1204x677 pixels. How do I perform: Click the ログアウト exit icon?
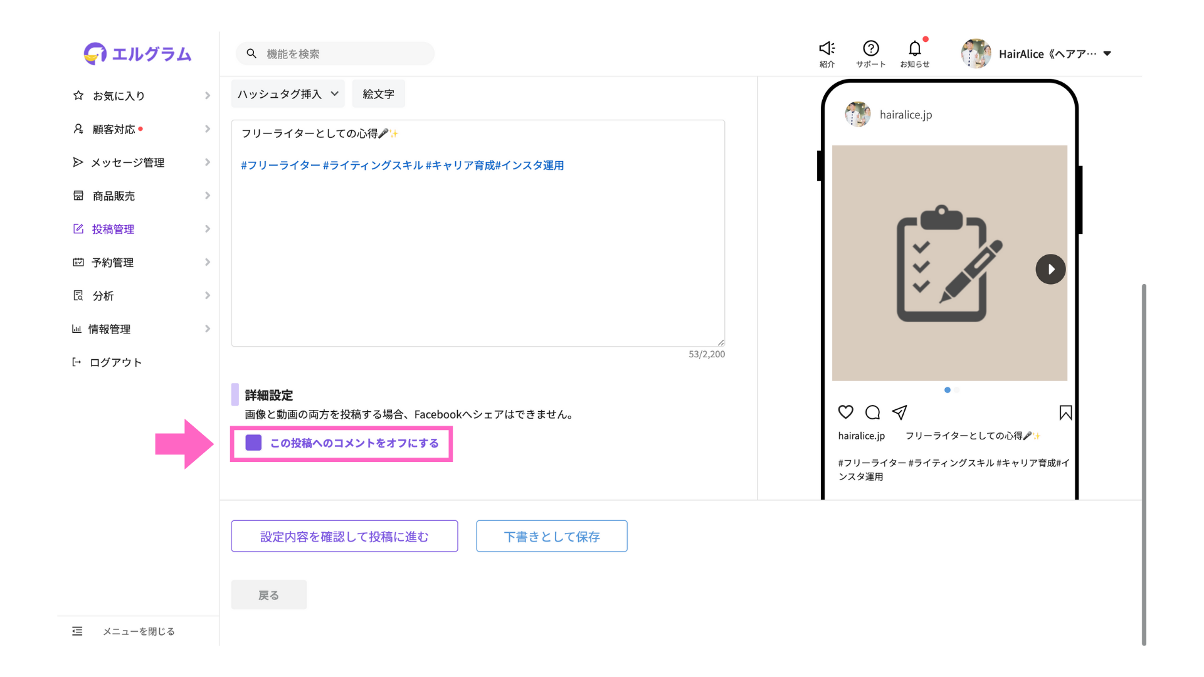tap(77, 362)
